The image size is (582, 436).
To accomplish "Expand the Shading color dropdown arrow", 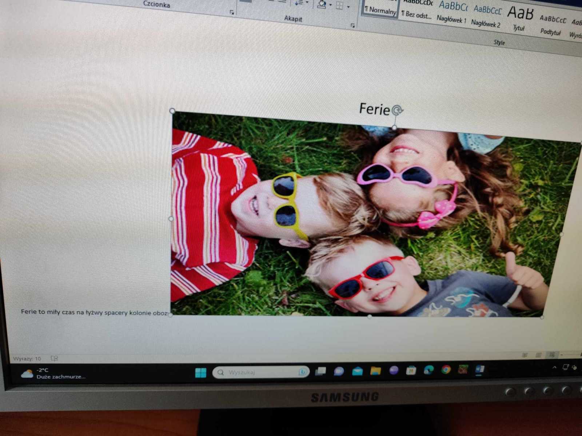I will pos(330,5).
